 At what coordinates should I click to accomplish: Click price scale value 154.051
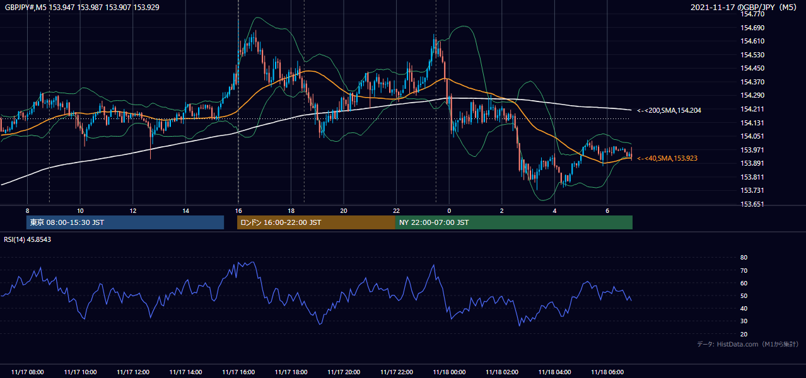[752, 136]
